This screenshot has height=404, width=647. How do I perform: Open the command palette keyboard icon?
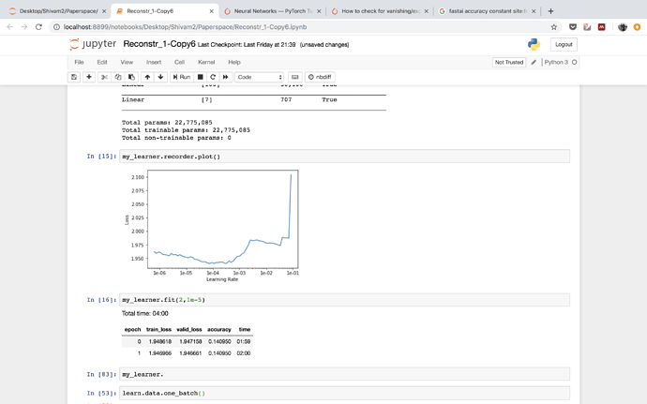click(x=294, y=77)
